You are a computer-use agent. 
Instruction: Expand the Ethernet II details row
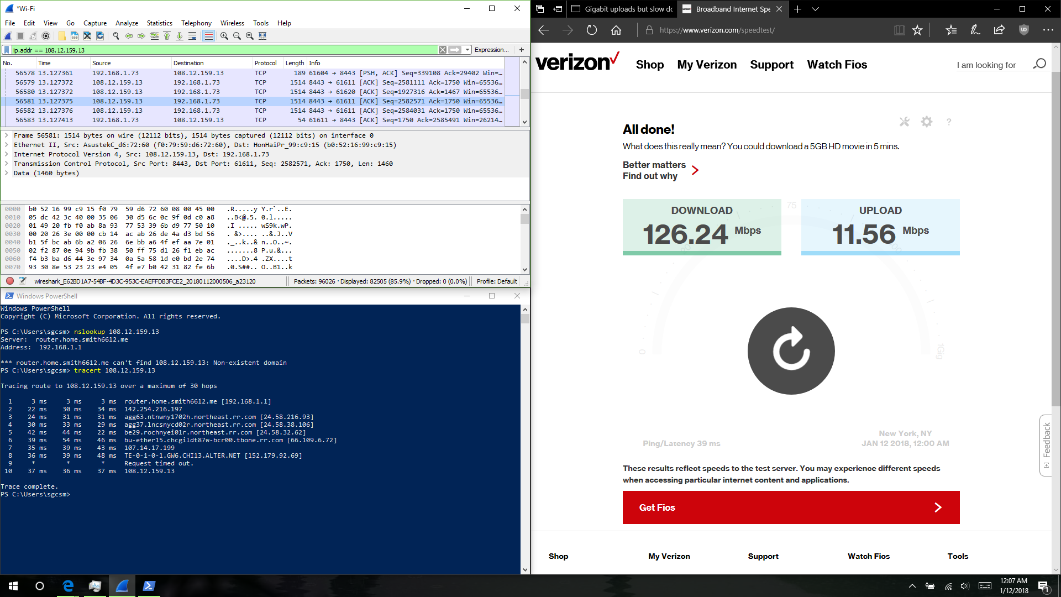point(7,145)
